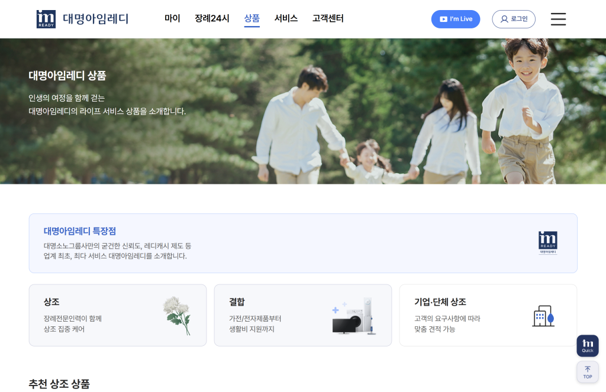Click the Quick floating button

[587, 346]
